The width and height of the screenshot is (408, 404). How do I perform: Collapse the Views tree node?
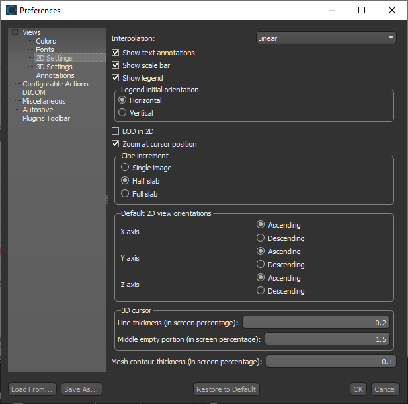point(15,32)
